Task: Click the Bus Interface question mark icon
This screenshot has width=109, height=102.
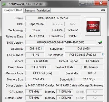Action: 103,55
